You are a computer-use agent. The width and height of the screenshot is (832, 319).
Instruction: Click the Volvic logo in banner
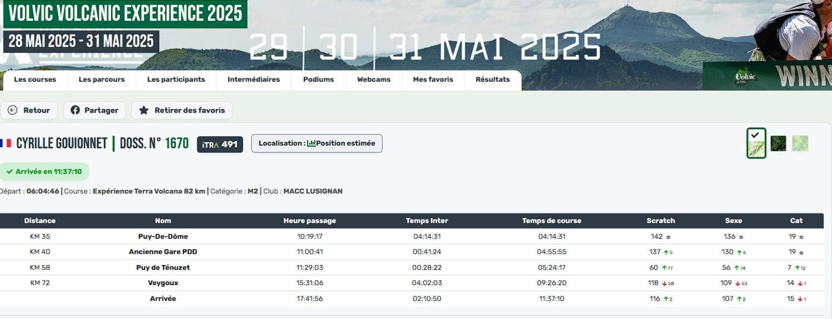pyautogui.click(x=745, y=76)
